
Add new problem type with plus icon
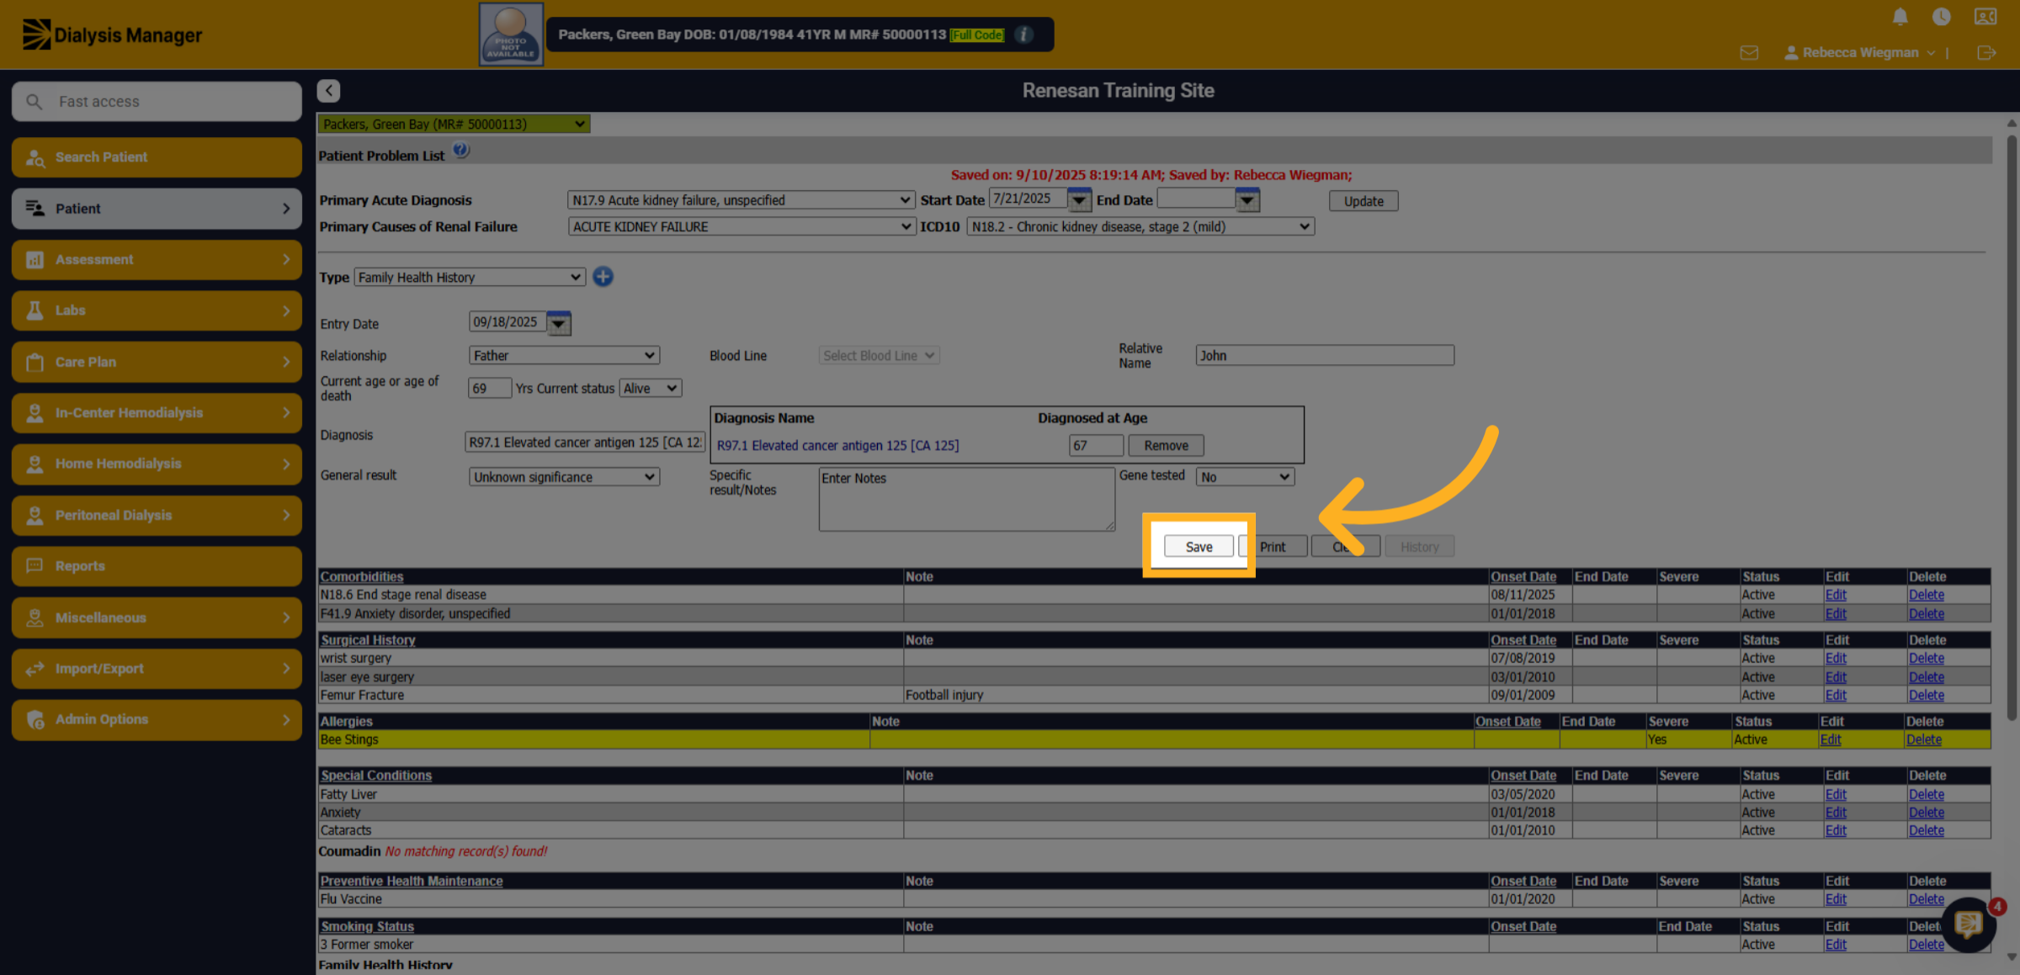[603, 277]
